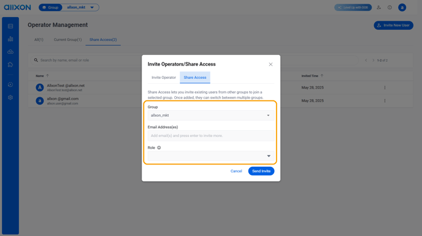
Task: Open more options for AllxonTest row
Action: click(x=385, y=87)
